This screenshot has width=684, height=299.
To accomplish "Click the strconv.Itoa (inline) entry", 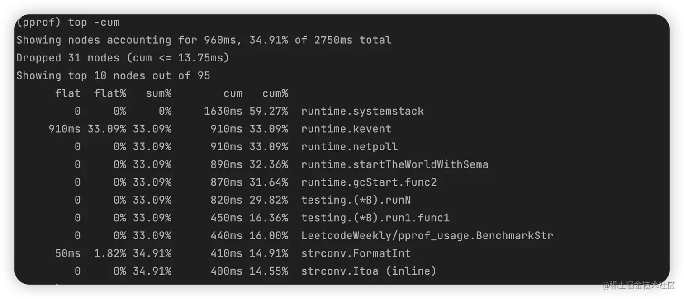I will pyautogui.click(x=368, y=271).
